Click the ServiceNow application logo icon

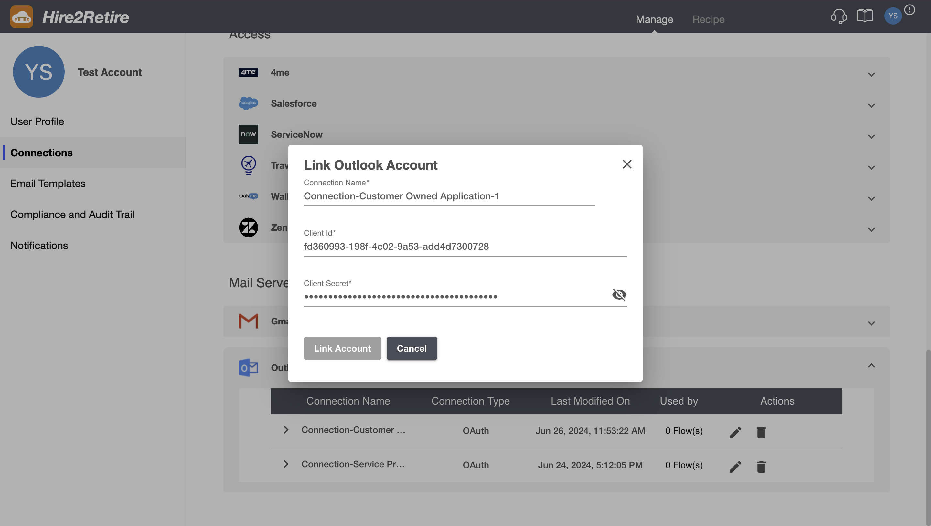(249, 134)
